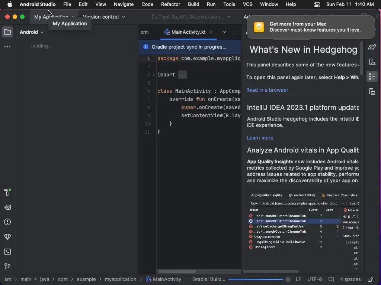381x285 pixels.
Task: Open the Build menu
Action: [193, 4]
